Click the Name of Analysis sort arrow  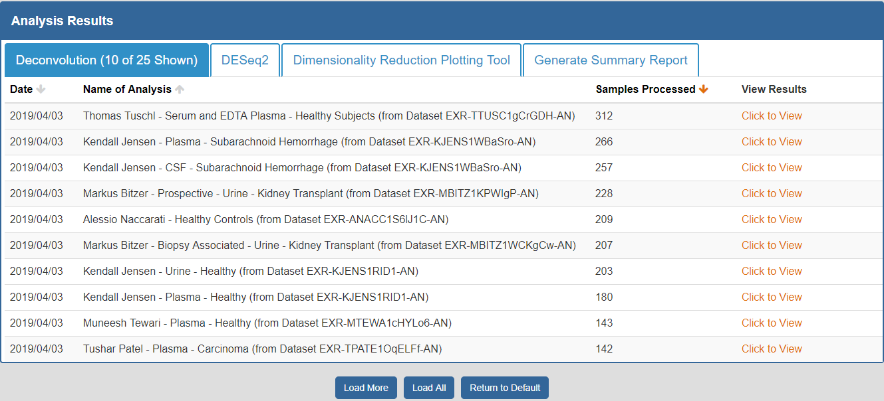[x=180, y=90]
